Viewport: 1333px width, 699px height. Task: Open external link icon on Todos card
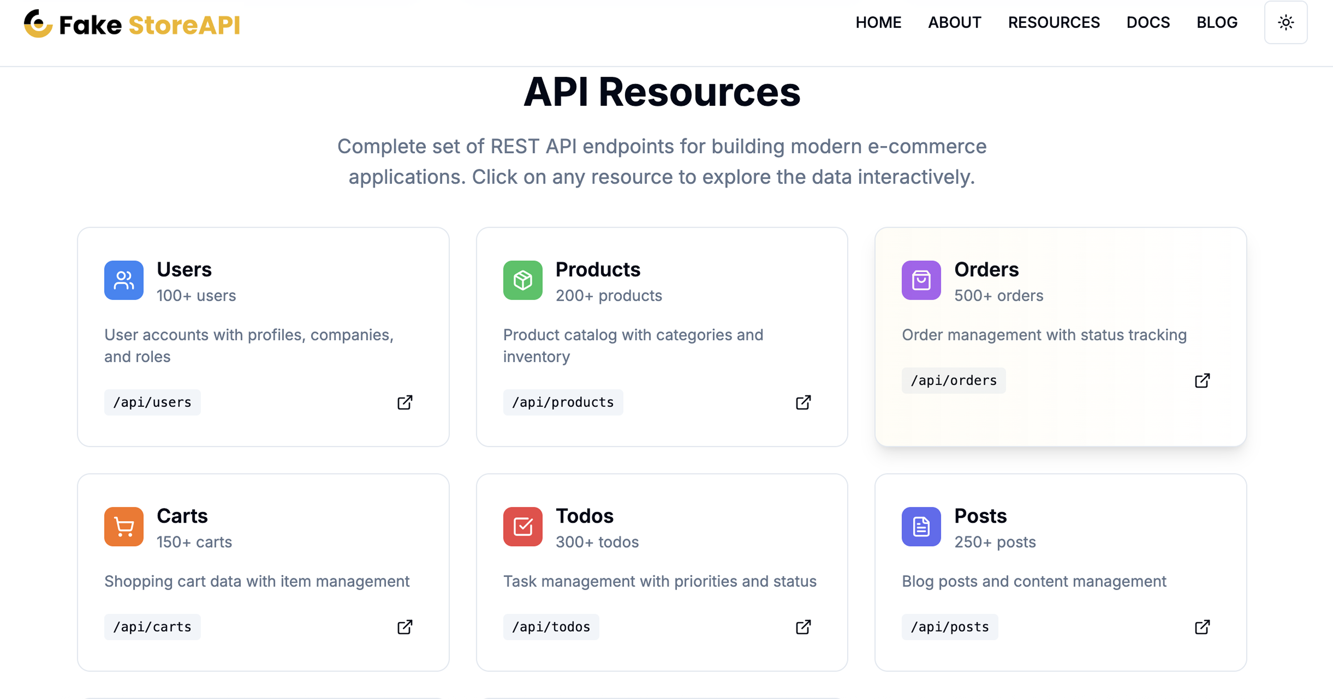[x=803, y=627]
